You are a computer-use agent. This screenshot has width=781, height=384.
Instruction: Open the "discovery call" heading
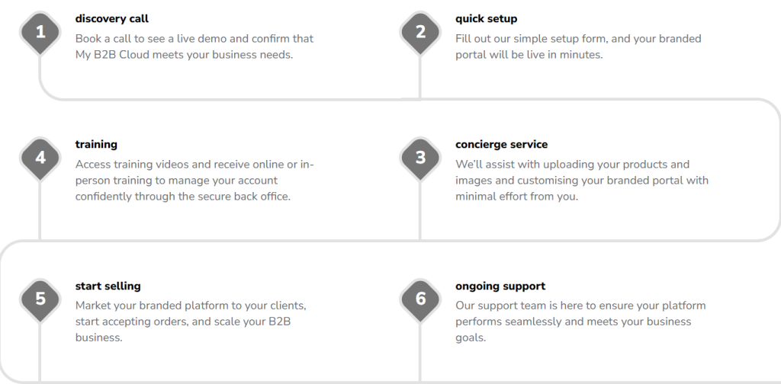point(112,18)
